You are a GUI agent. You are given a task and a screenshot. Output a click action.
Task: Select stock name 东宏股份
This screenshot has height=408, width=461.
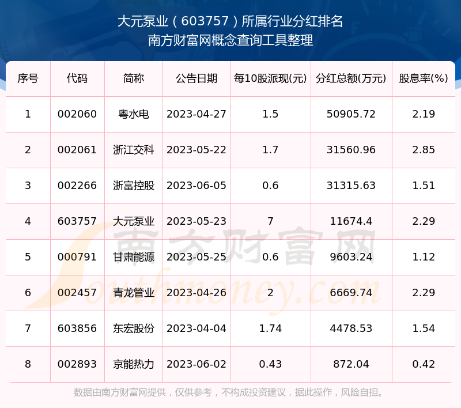(x=134, y=328)
